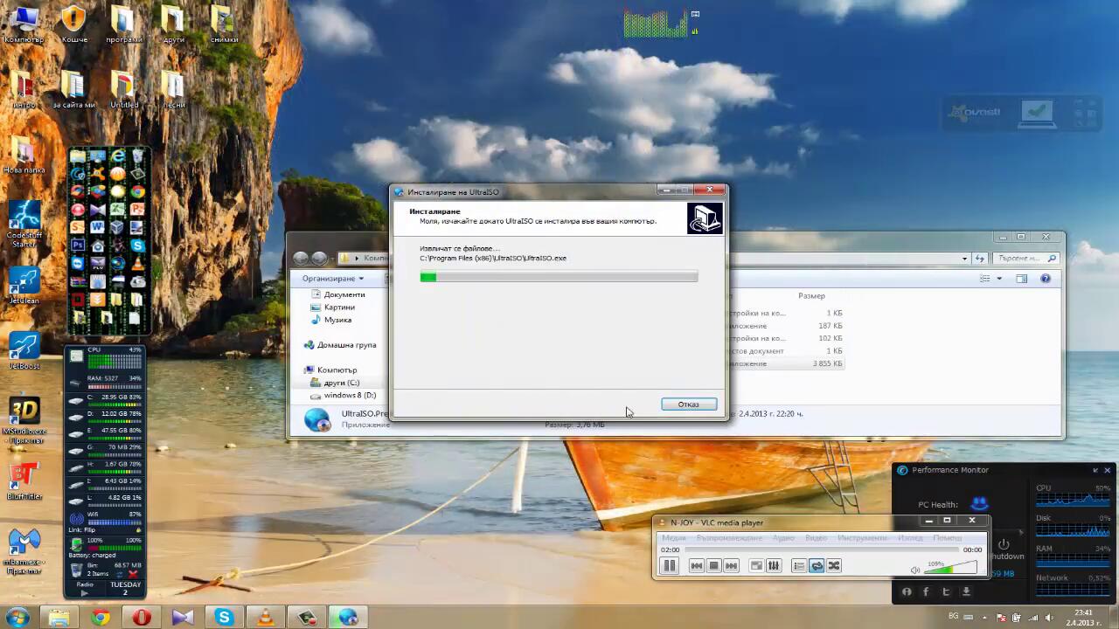This screenshot has height=629, width=1119.
Task: Skip to next track in VLC
Action: pos(732,566)
